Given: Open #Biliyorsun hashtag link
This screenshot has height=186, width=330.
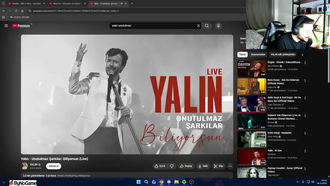Looking at the screenshot, I should coord(84,176).
